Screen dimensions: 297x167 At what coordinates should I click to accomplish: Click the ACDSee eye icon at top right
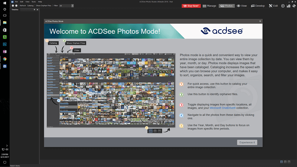click(294, 6)
